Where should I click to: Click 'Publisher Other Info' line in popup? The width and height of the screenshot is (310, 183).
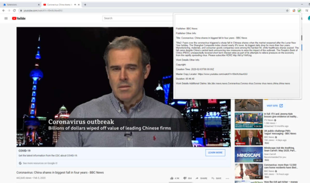coord(186,33)
